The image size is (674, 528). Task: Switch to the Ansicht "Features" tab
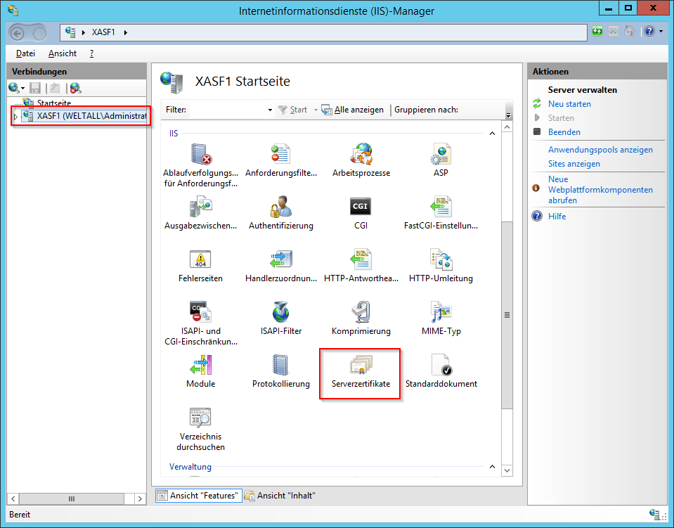(199, 496)
